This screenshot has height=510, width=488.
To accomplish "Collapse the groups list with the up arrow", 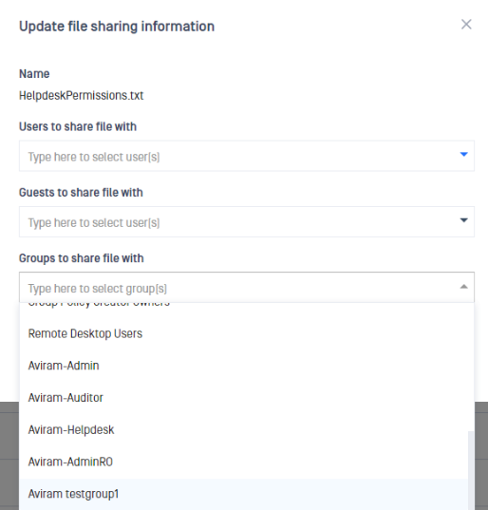I will click(464, 287).
